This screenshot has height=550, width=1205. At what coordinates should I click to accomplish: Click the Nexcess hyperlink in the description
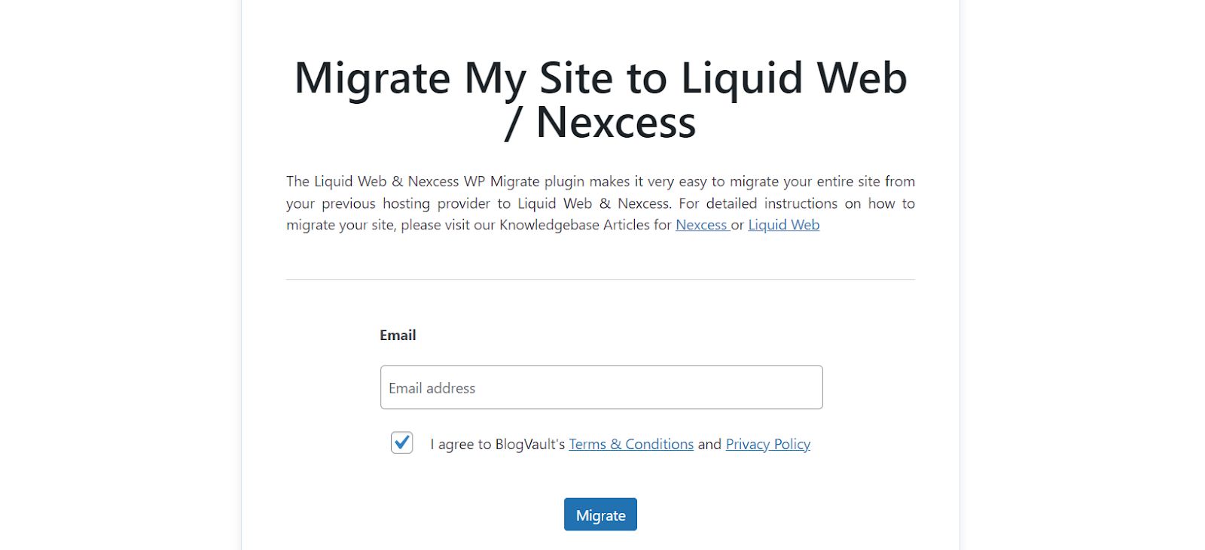point(700,225)
